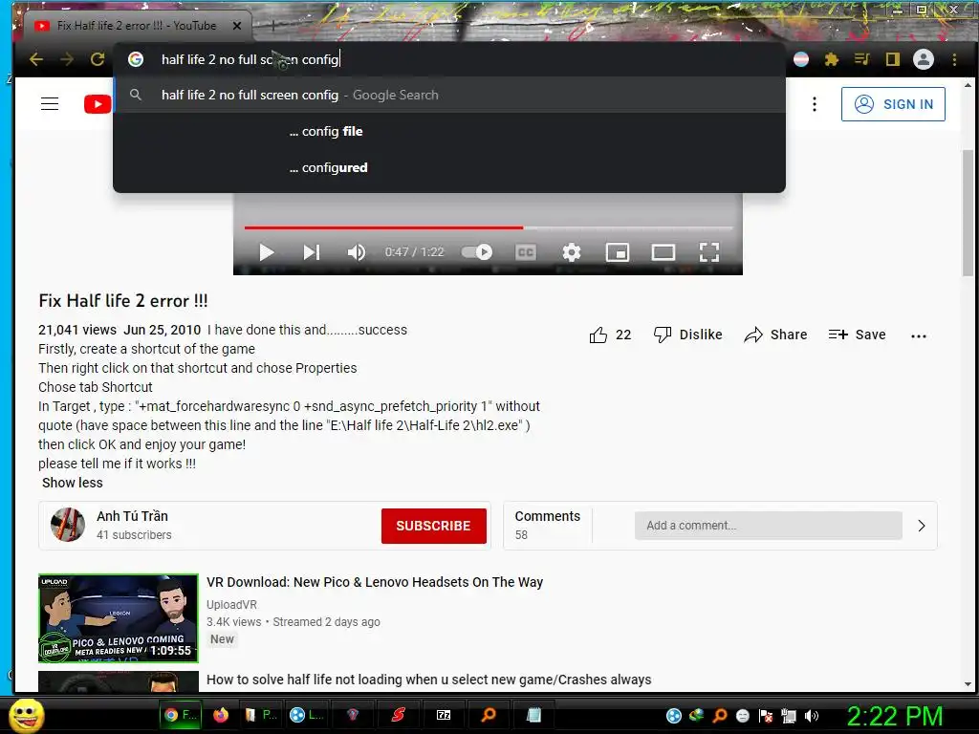Open YouTube guide hamburger menu
This screenshot has height=734, width=979.
50,103
